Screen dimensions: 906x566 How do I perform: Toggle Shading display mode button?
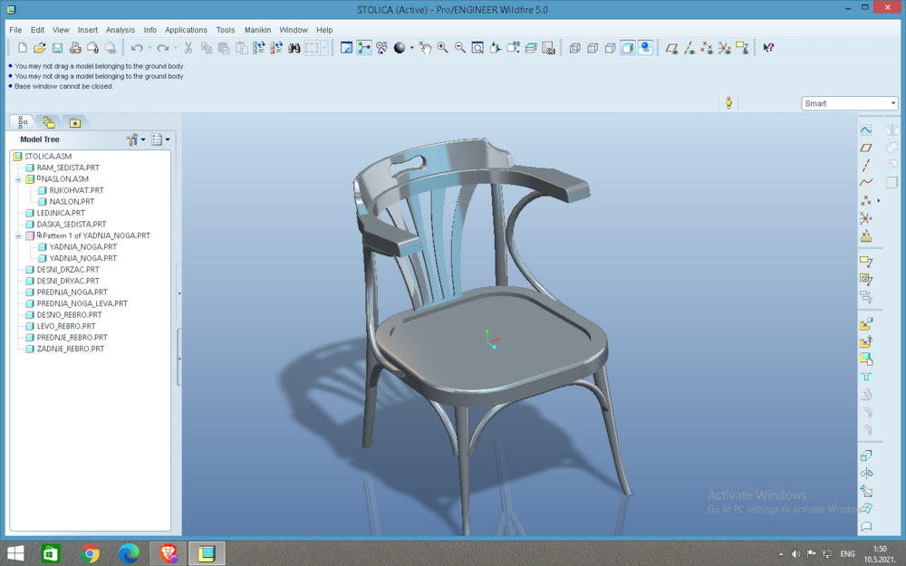click(628, 48)
